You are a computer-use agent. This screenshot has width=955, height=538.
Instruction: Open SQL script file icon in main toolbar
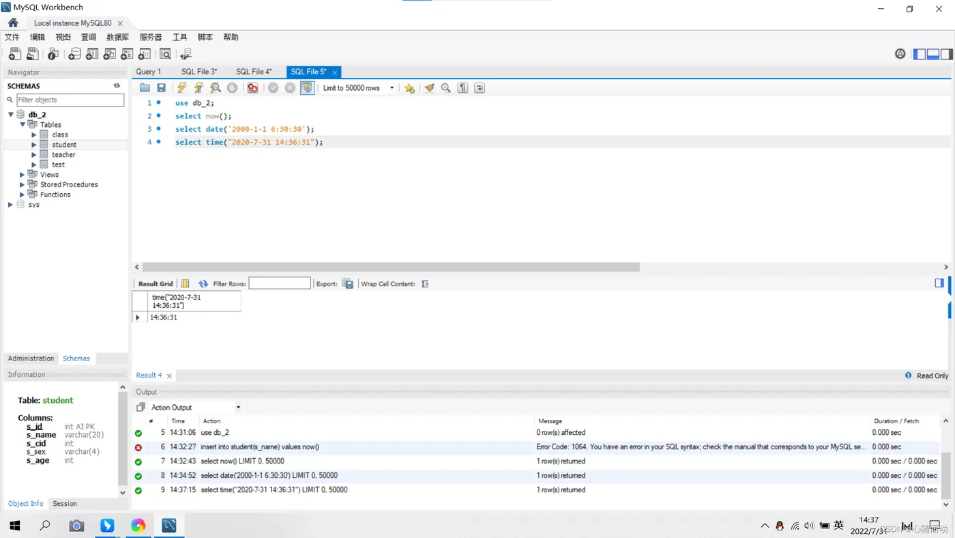(x=32, y=54)
